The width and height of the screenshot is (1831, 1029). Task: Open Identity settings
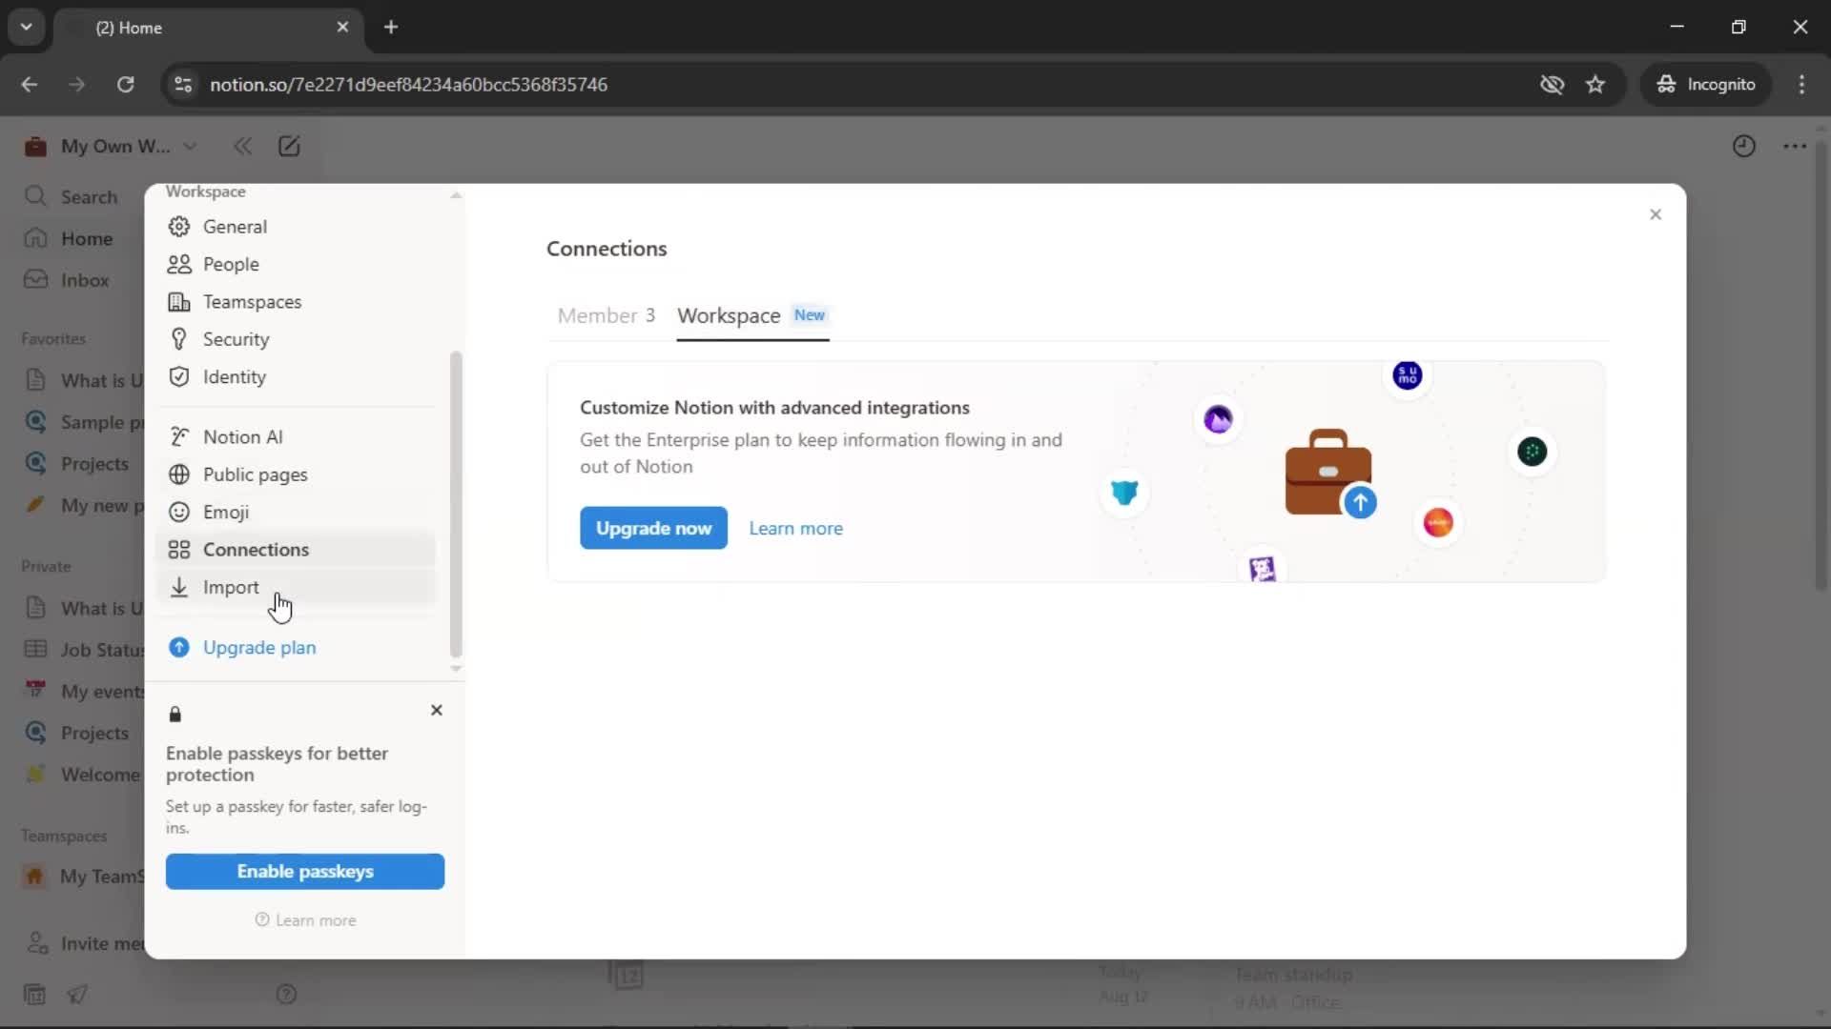[296, 377]
